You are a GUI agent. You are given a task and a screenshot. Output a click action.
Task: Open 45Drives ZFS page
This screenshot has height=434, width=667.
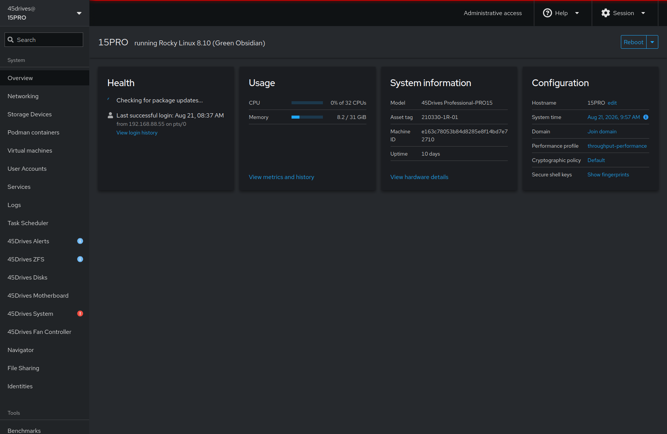click(45, 259)
